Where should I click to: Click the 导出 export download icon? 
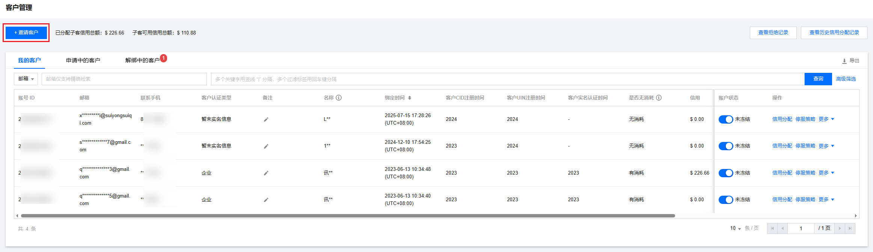point(844,61)
